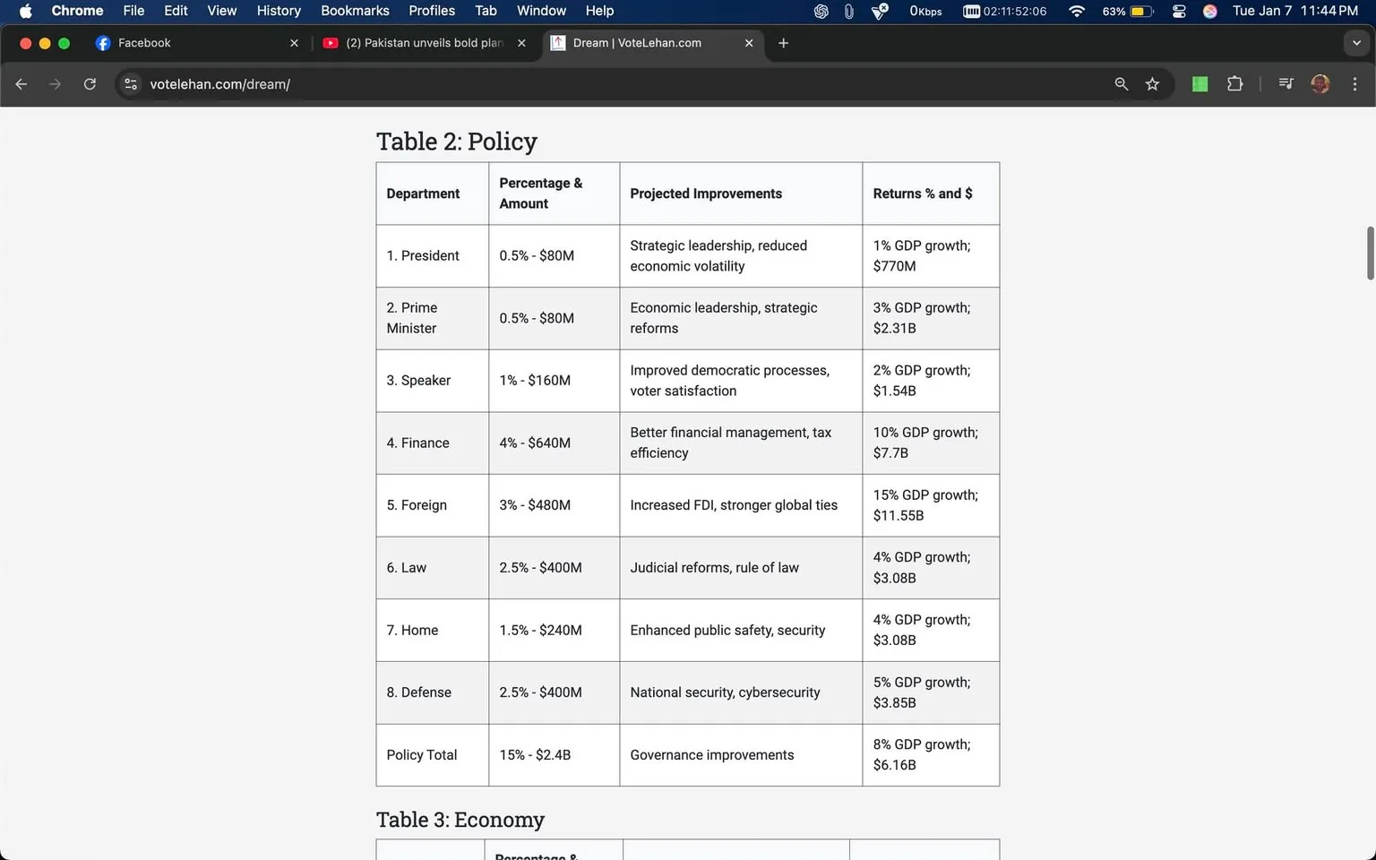The height and width of the screenshot is (860, 1376).
Task: Click the back navigation arrow
Action: [x=21, y=83]
